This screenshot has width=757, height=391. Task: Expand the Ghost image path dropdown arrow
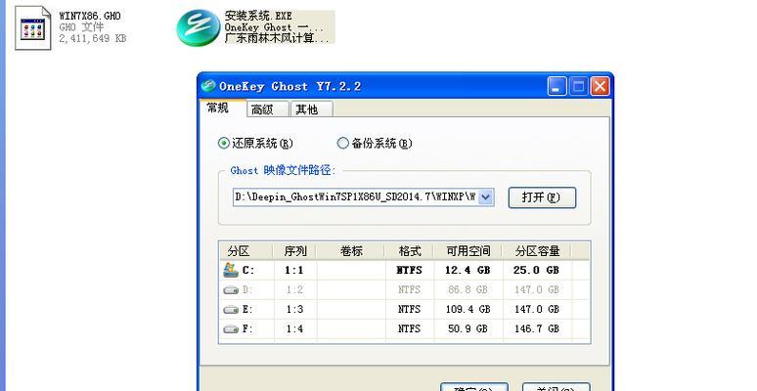point(486,196)
